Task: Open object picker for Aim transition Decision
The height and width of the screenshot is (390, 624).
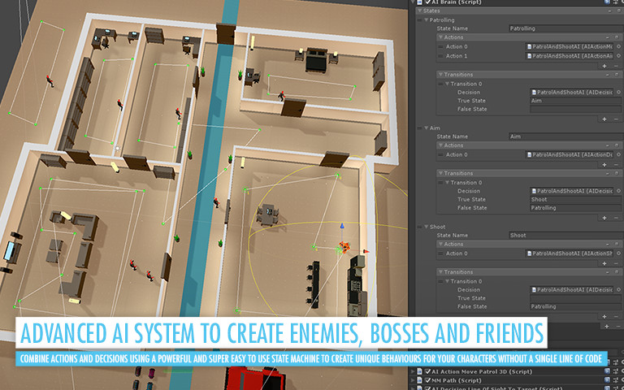Action: click(x=619, y=191)
